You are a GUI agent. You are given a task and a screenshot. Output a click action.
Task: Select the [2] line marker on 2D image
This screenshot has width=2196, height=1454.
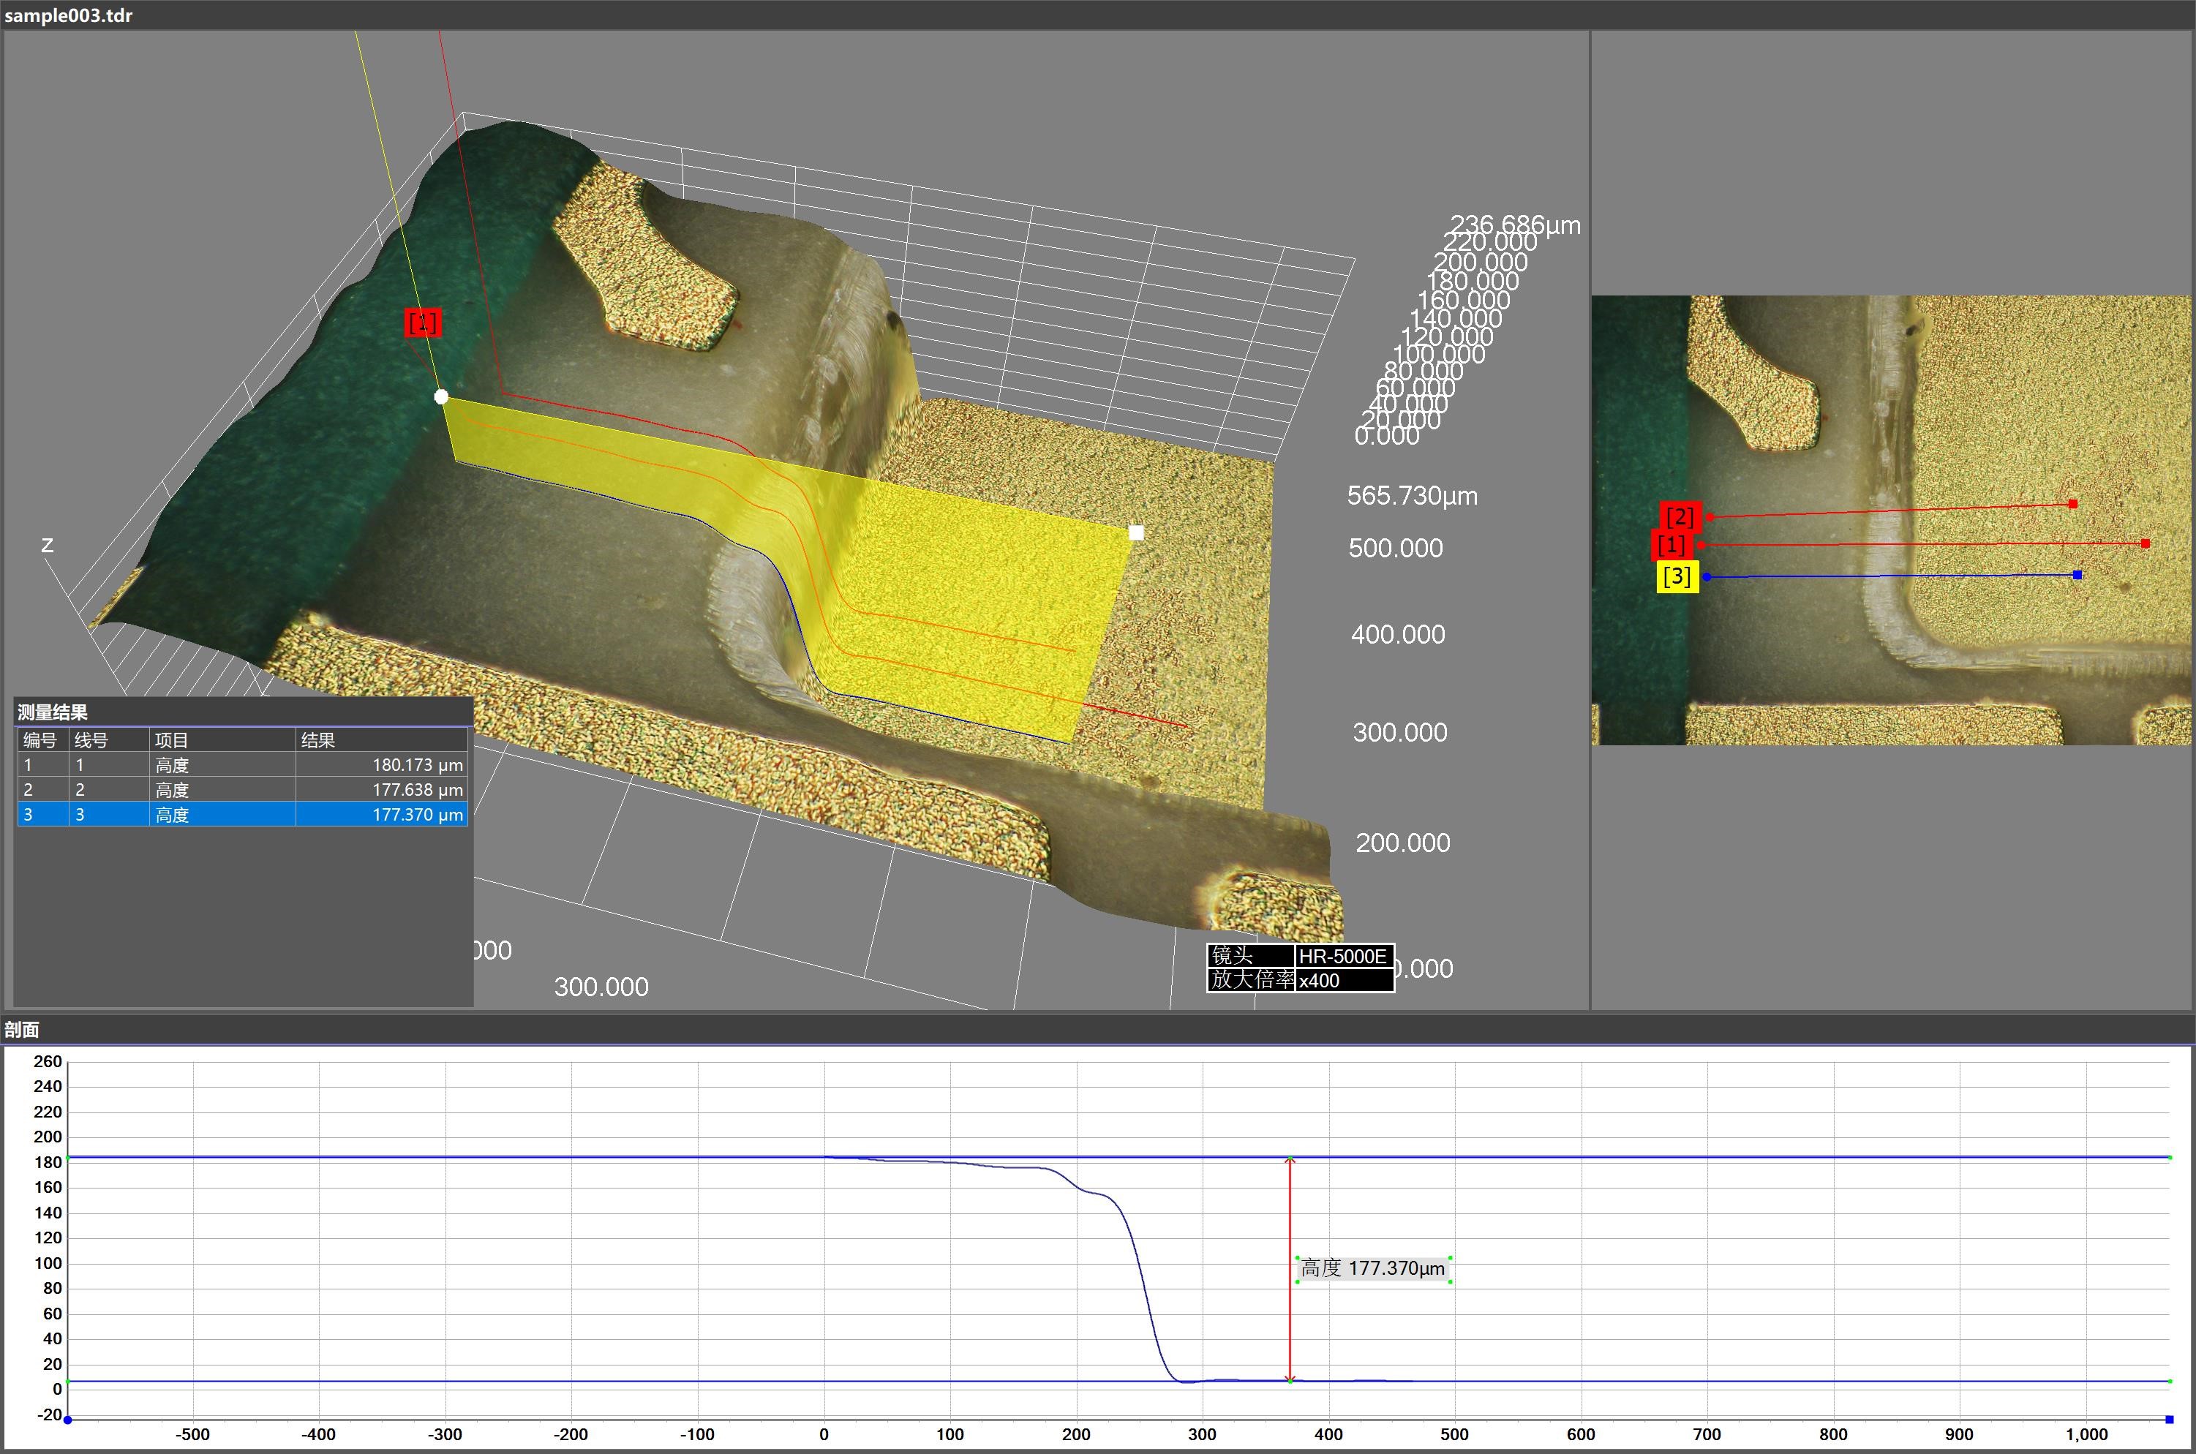coord(1680,516)
